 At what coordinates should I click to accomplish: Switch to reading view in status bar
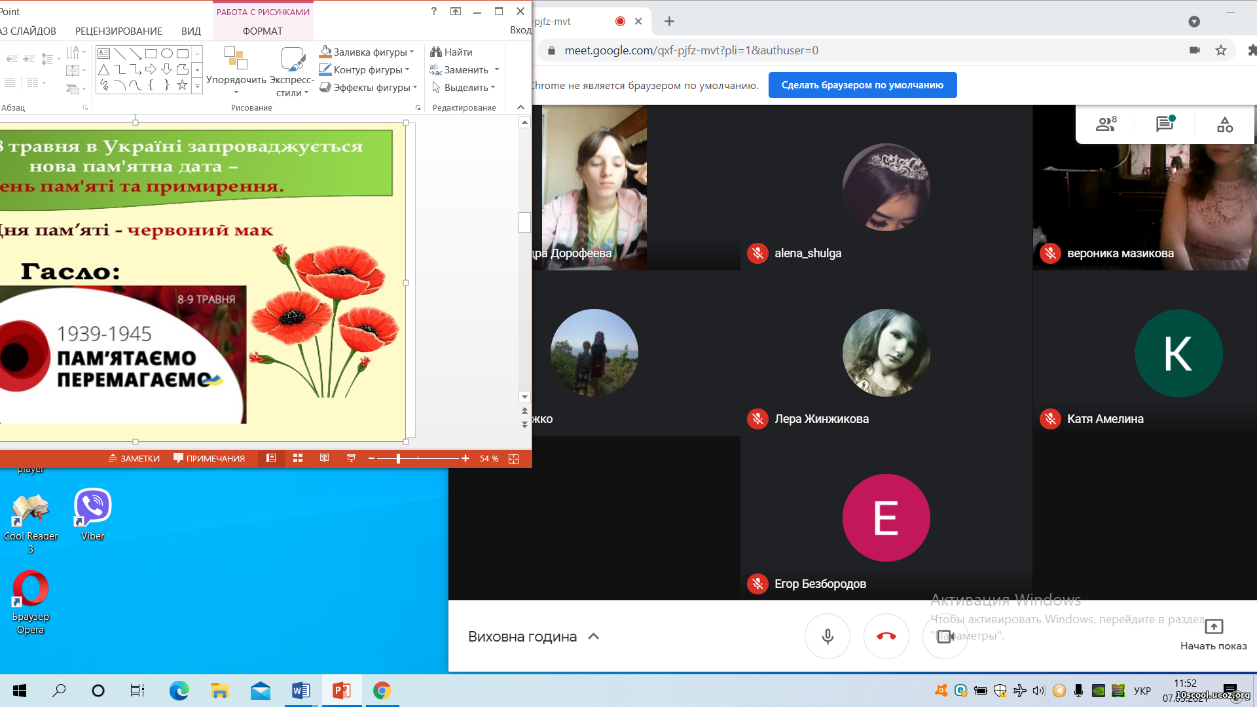[324, 458]
